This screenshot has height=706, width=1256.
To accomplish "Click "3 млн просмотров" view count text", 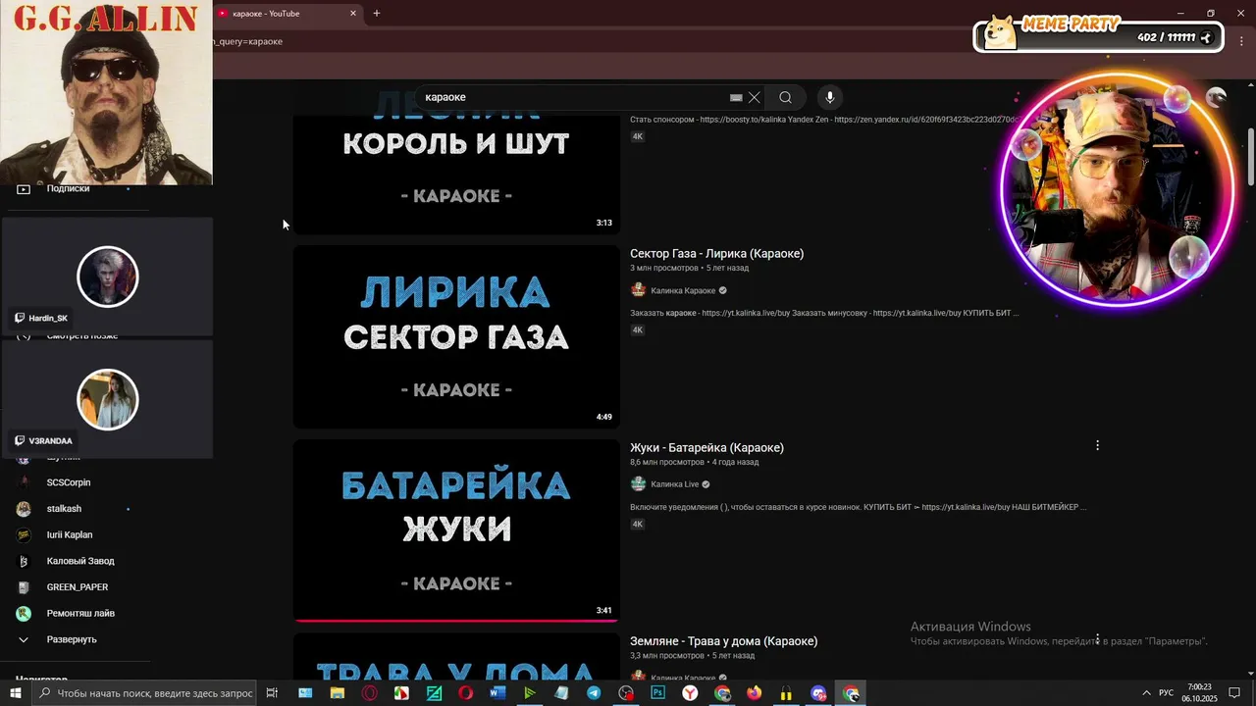I will tap(663, 268).
